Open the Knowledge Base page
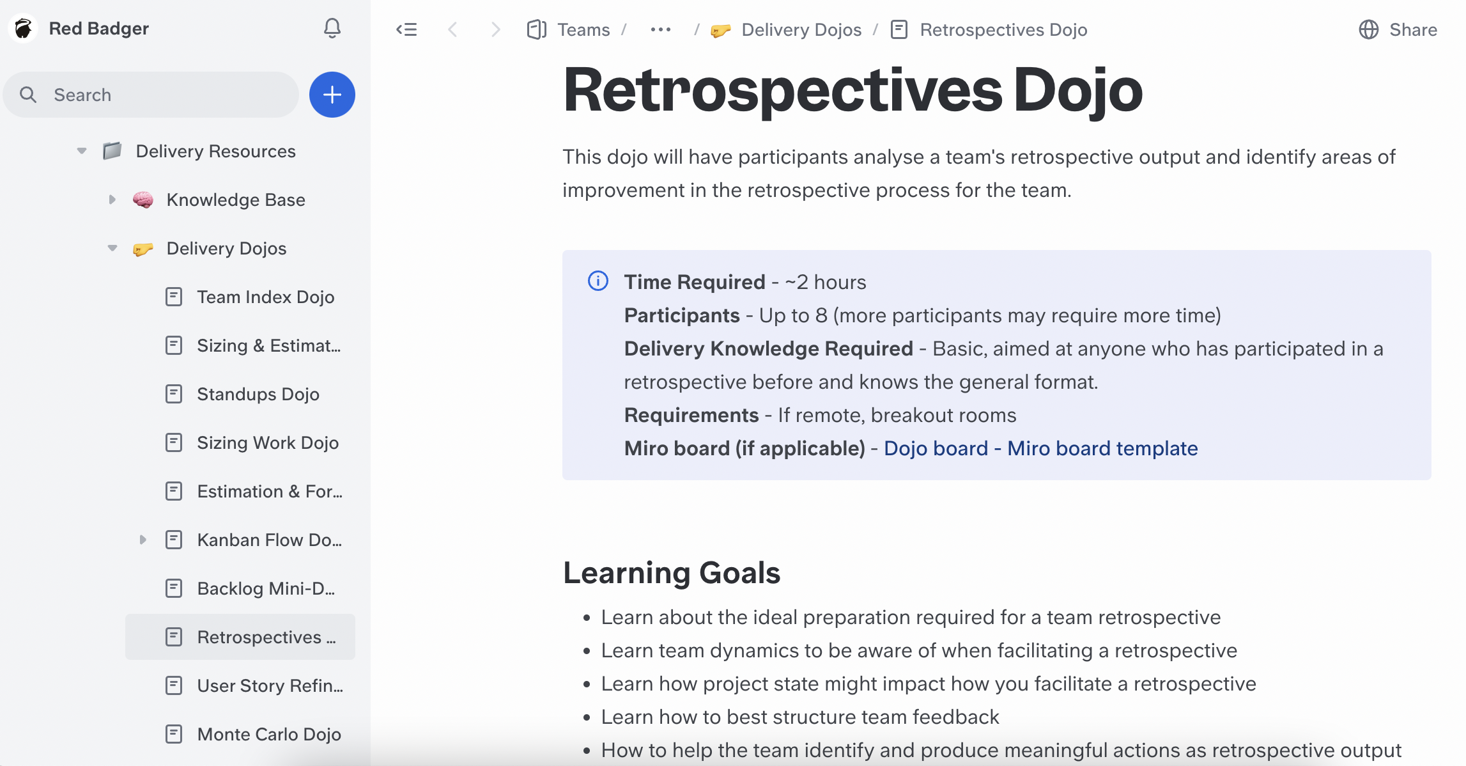 click(236, 199)
